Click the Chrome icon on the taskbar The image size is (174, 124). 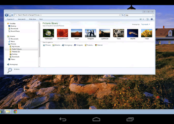(15, 112)
